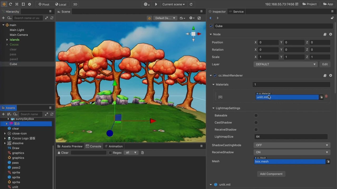Open the Current scene dropdown

[x=174, y=4]
